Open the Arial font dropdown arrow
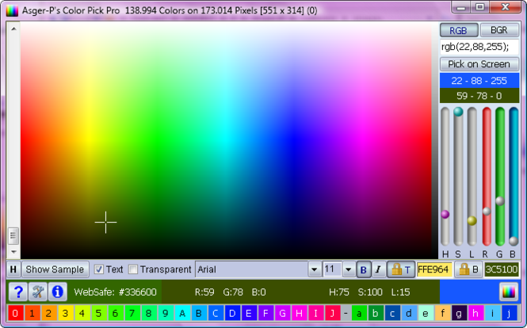This screenshot has width=527, height=328. tap(315, 269)
